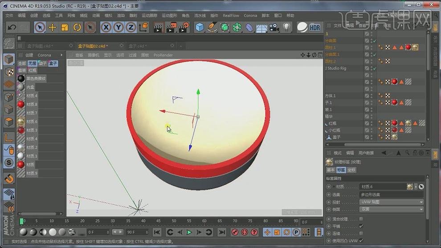The image size is (441, 248).
Task: Enable the Snap magnet icon
Action: [x=9, y=179]
